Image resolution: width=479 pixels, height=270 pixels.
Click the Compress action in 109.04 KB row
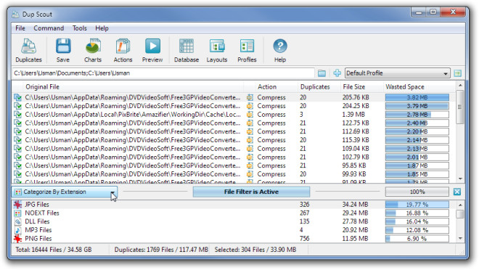pos(271,149)
